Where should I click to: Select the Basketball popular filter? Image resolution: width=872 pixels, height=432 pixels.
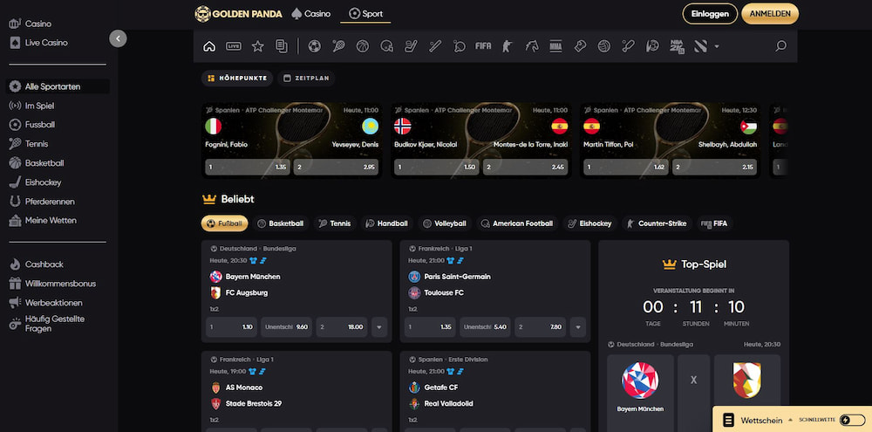281,223
